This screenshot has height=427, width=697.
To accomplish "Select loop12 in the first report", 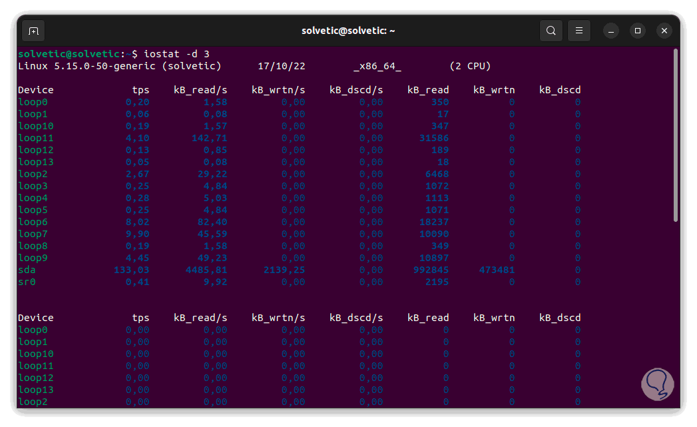I will click(x=35, y=151).
